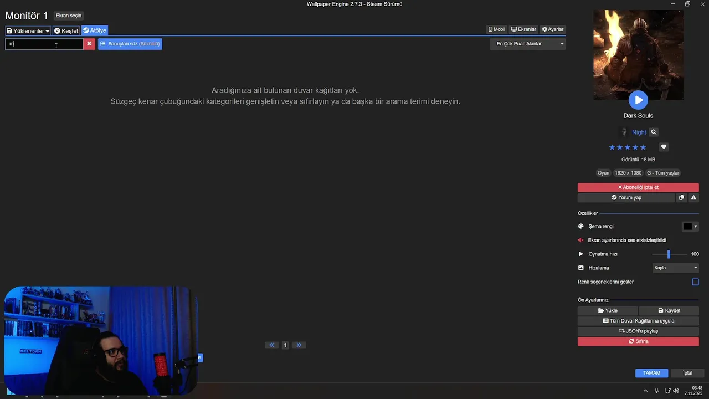The image size is (709, 399).
Task: Click the Monitör 1 heading
Action: coord(27,16)
